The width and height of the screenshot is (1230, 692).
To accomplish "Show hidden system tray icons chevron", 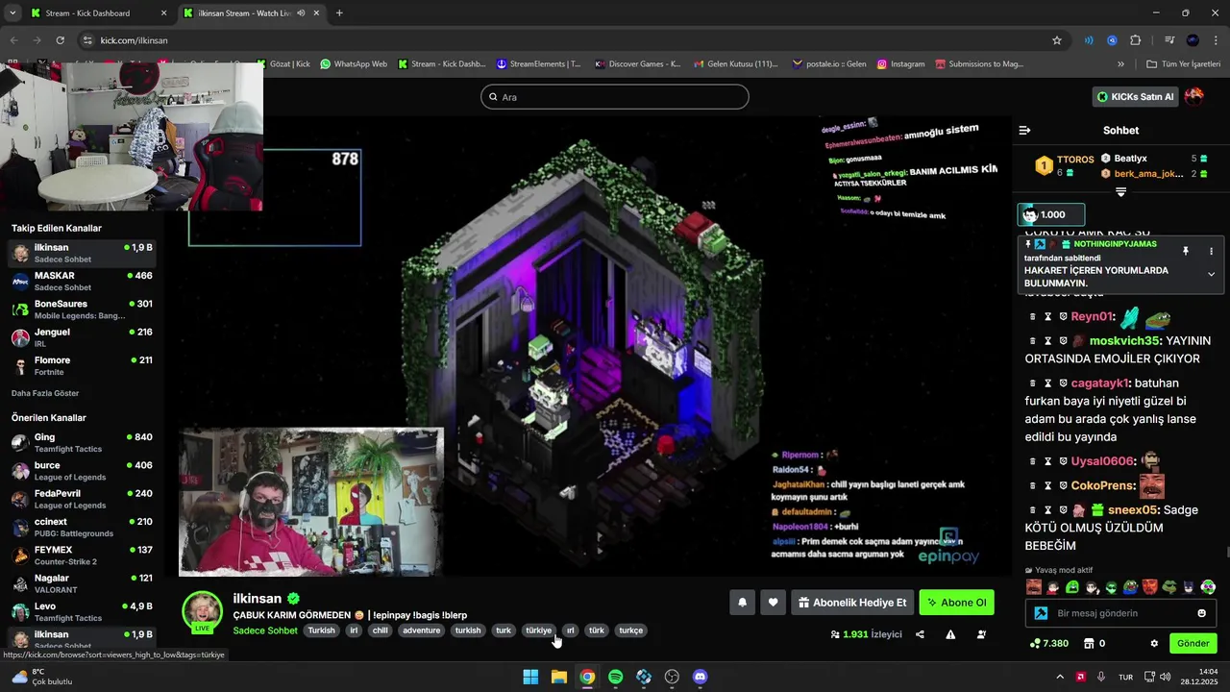I will (x=1060, y=677).
